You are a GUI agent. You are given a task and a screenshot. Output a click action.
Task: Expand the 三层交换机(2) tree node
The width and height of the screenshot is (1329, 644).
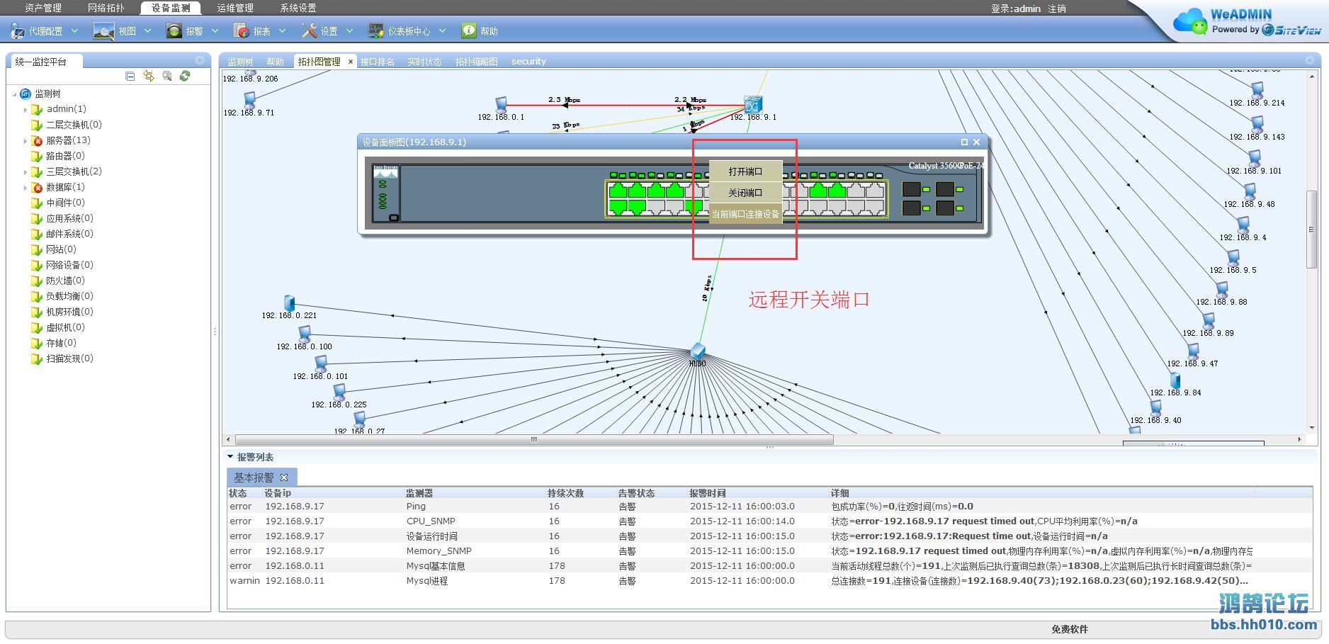click(26, 172)
